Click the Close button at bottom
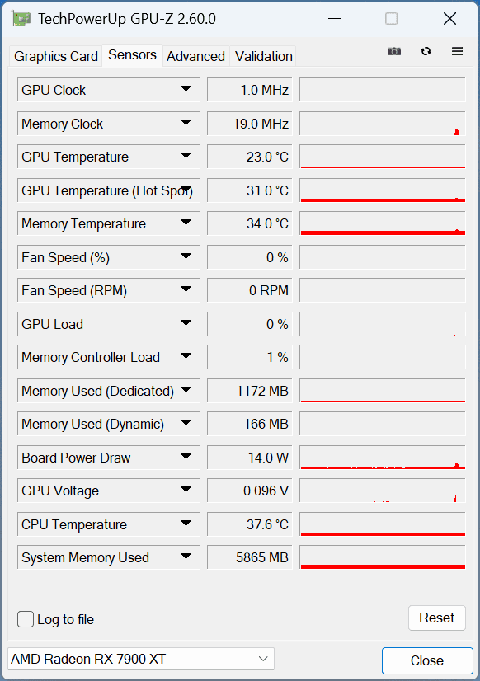 pos(427,660)
